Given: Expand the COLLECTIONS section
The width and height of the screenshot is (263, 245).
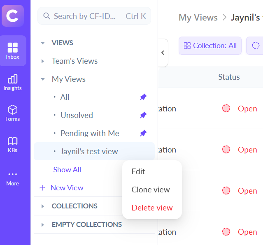Looking at the screenshot, I should coord(43,206).
